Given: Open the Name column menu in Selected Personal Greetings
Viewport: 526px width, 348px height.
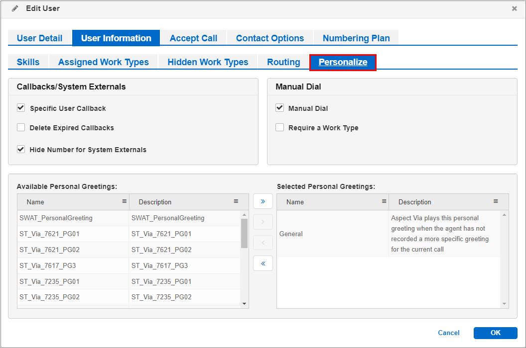Looking at the screenshot, I should point(383,202).
